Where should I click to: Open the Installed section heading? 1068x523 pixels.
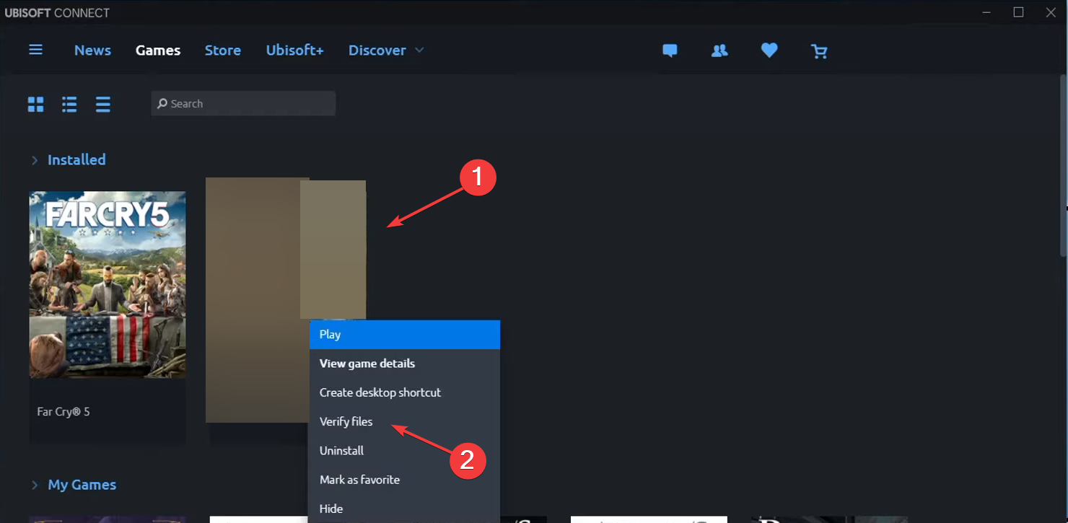tap(76, 159)
